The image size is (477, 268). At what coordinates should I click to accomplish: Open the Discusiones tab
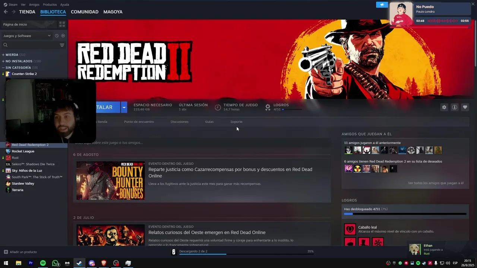(x=179, y=122)
